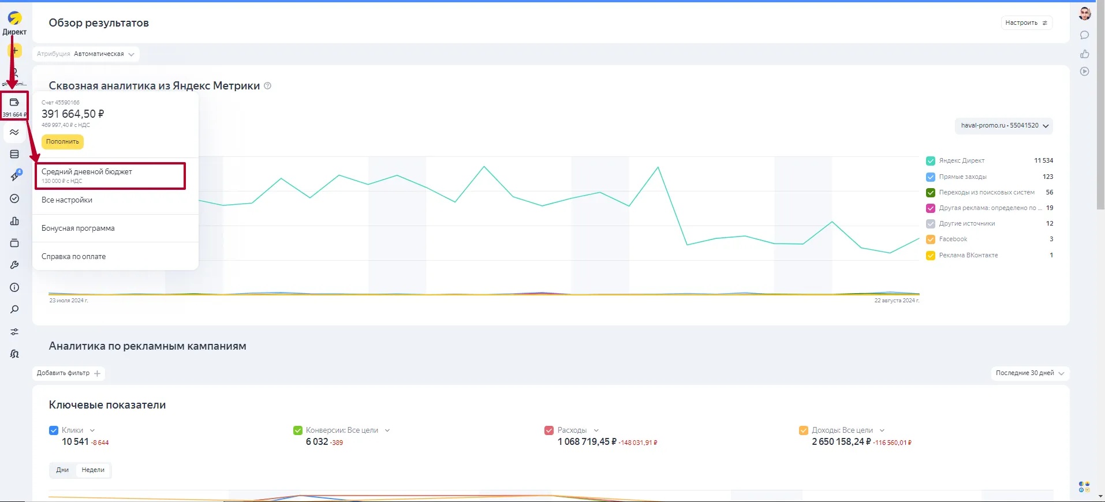Open the bar chart statistics icon
This screenshot has width=1105, height=502.
pos(14,221)
